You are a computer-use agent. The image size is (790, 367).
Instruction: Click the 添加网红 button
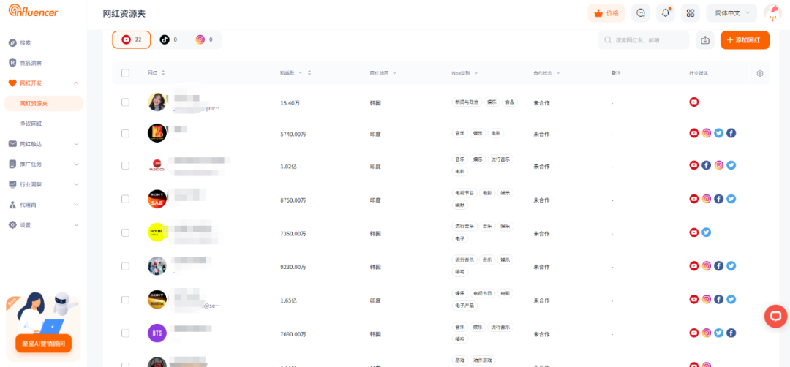(x=745, y=39)
